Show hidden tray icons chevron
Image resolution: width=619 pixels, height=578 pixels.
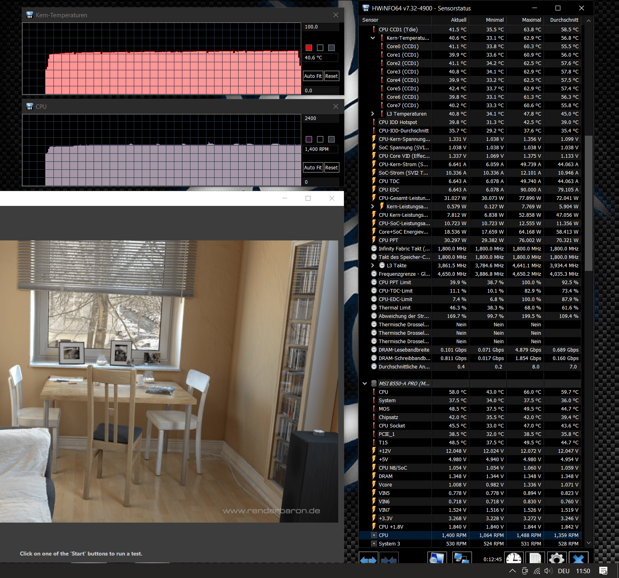pyautogui.click(x=513, y=571)
